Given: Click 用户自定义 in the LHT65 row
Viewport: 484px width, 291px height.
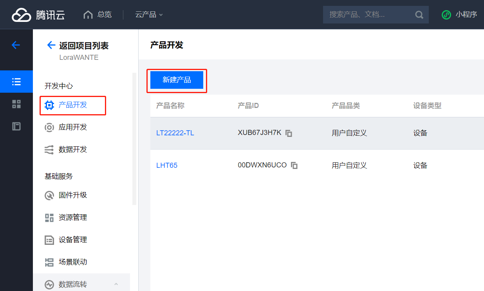Looking at the screenshot, I should click(349, 165).
